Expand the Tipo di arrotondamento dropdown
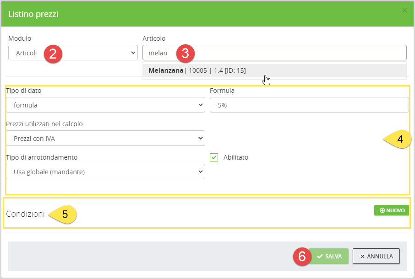This screenshot has width=415, height=279. click(x=105, y=172)
